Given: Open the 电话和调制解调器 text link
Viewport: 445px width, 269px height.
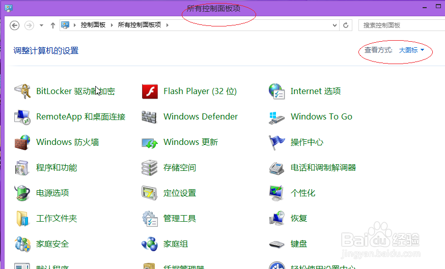Looking at the screenshot, I should (x=323, y=167).
